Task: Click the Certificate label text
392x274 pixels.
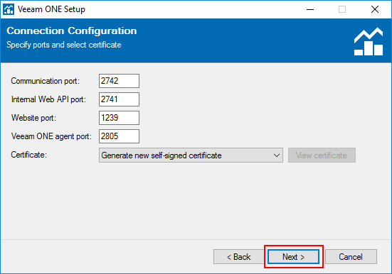Action: 28,155
